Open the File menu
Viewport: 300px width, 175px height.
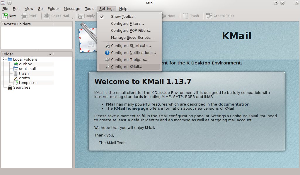[5, 9]
